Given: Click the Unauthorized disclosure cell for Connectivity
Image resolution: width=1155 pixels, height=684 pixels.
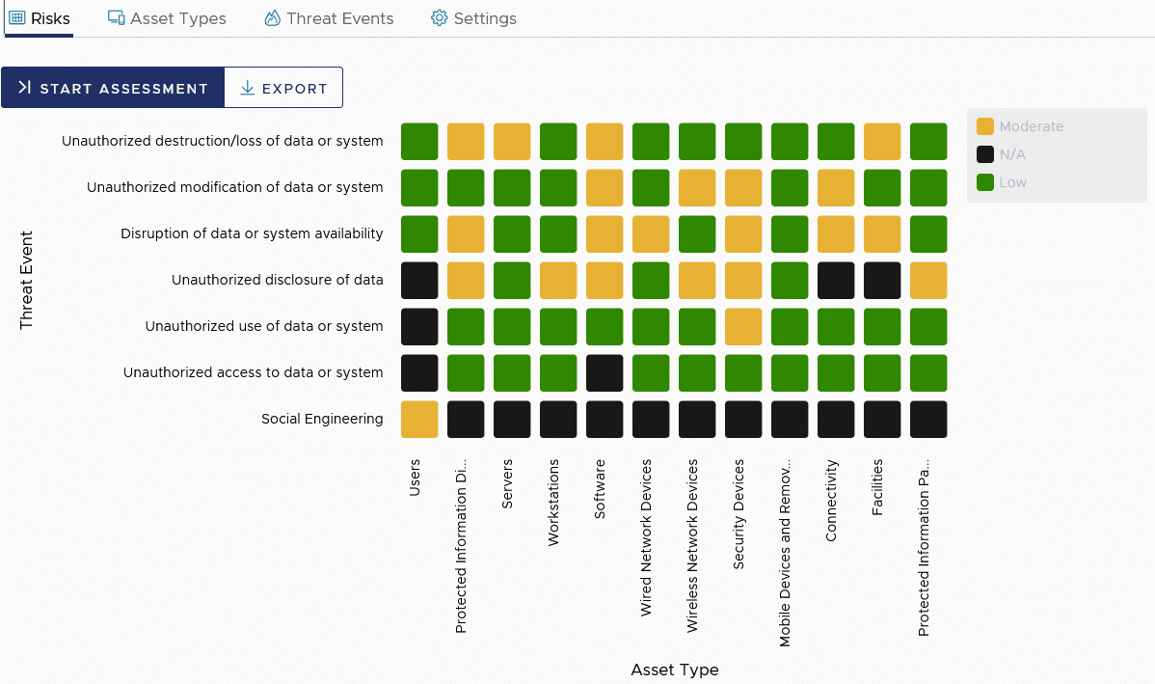Looking at the screenshot, I should [x=836, y=280].
